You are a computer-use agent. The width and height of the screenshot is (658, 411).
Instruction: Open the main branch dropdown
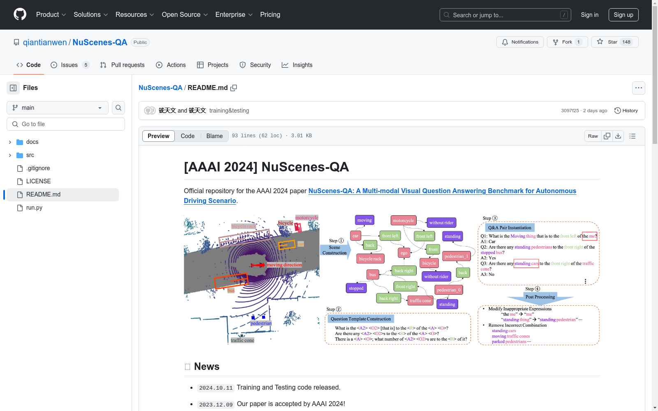pos(58,108)
